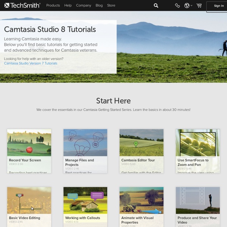Screen dimensions: 227x227
Task: Open the shopping cart icon
Action: pyautogui.click(x=199, y=6)
